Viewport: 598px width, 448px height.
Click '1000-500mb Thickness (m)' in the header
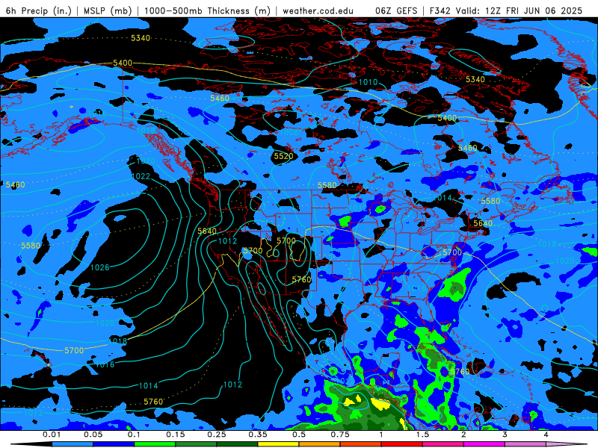pyautogui.click(x=207, y=10)
